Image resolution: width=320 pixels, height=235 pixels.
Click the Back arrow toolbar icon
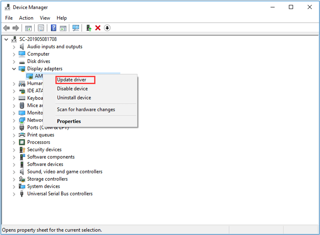7,28
